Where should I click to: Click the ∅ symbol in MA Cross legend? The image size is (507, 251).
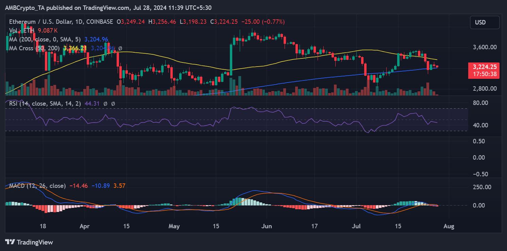click(120, 48)
